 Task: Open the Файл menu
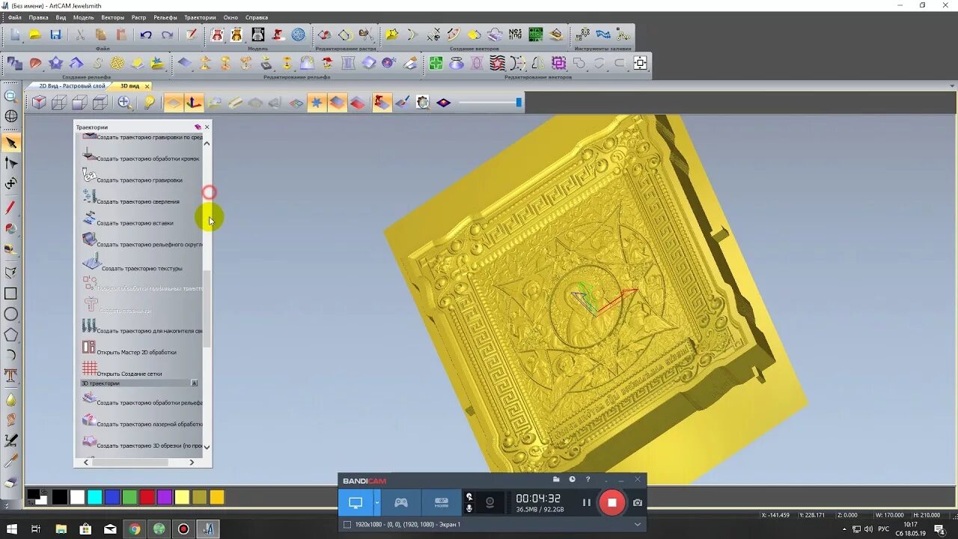(x=15, y=17)
